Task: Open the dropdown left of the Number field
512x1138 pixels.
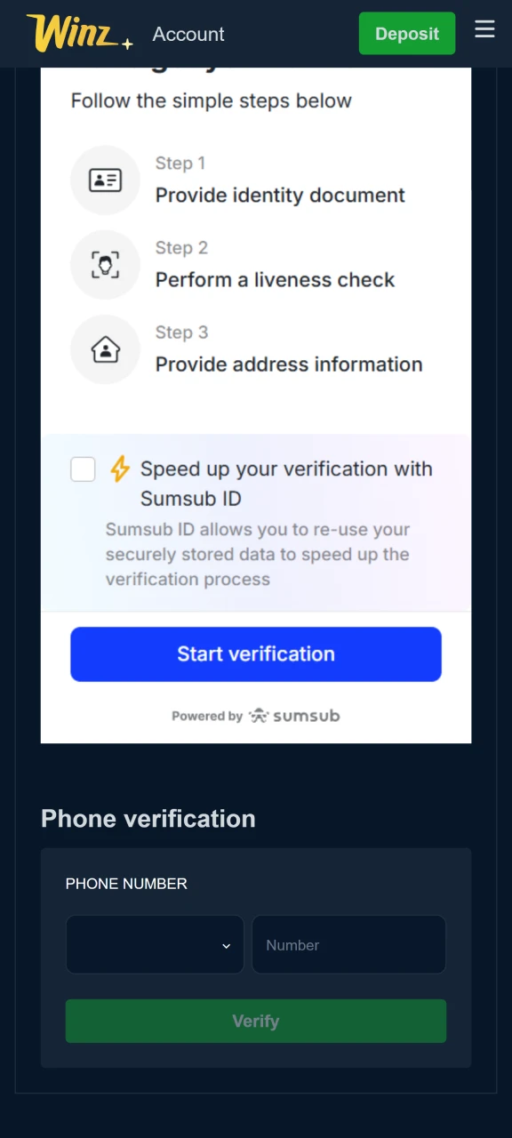Action: coord(155,944)
